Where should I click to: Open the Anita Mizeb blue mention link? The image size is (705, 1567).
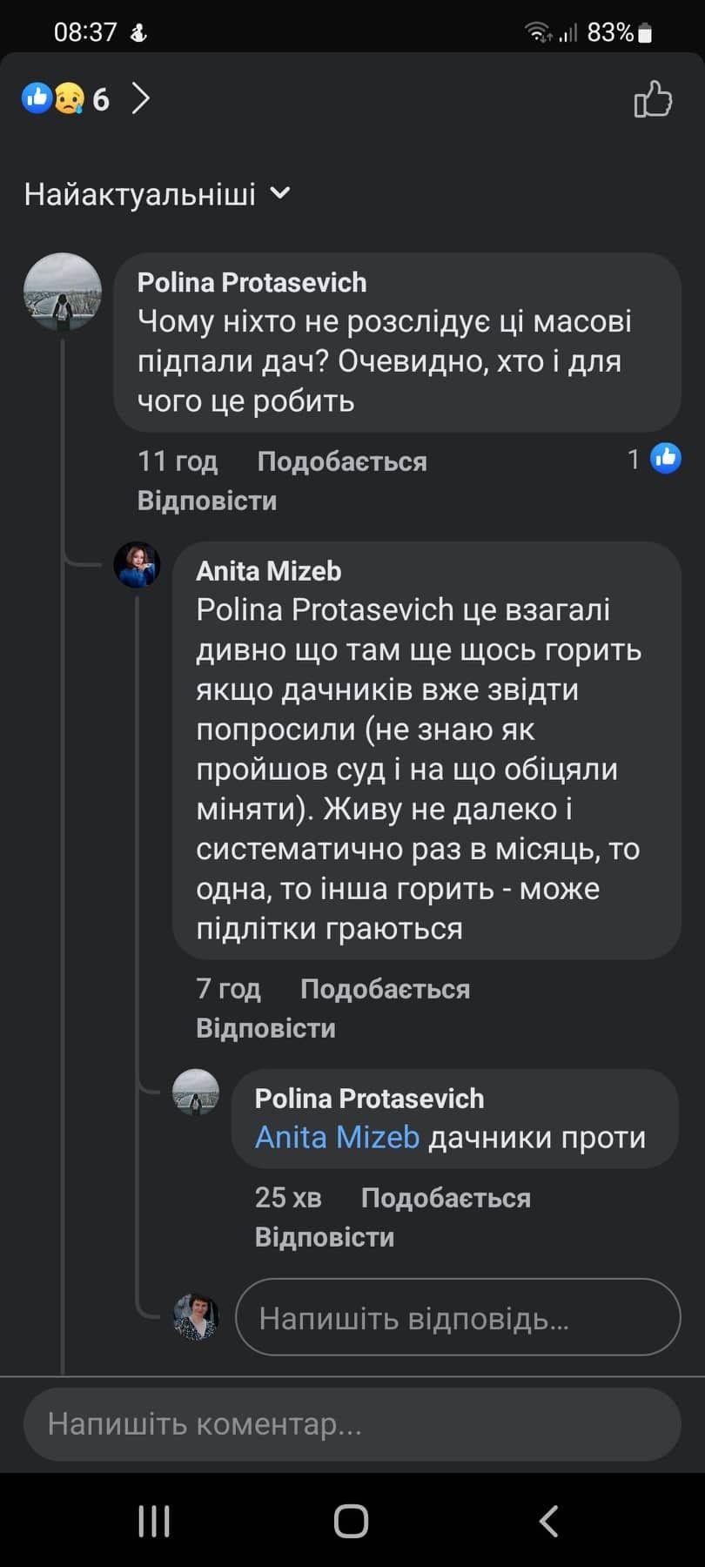point(337,1138)
